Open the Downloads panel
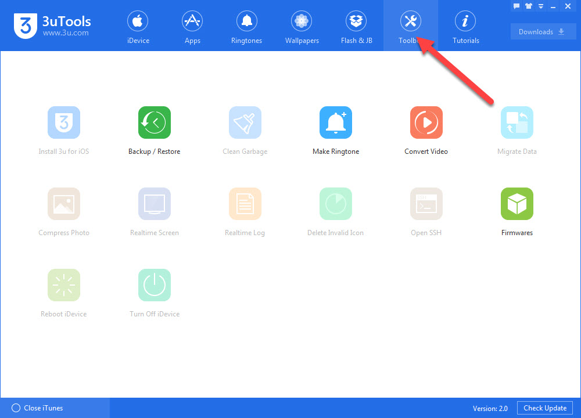 pyautogui.click(x=543, y=32)
